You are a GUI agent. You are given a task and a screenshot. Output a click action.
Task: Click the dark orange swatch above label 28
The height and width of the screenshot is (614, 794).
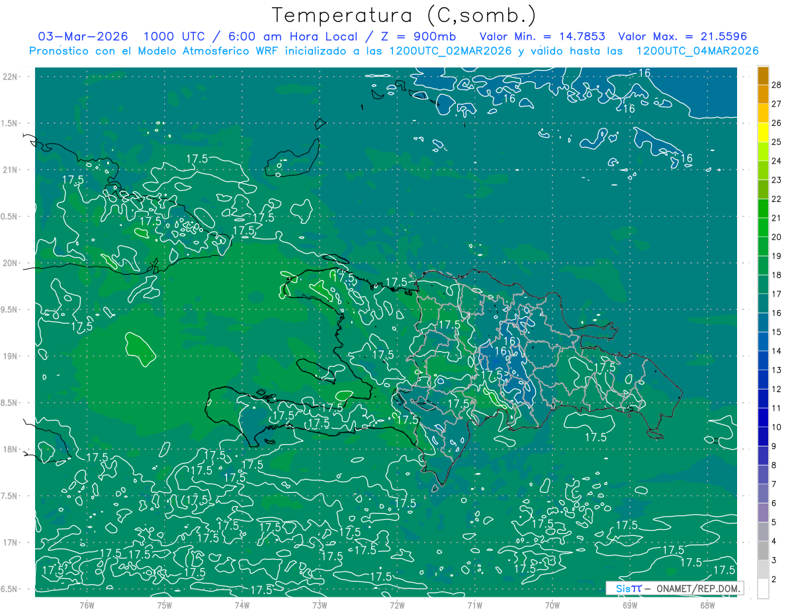pyautogui.click(x=763, y=76)
